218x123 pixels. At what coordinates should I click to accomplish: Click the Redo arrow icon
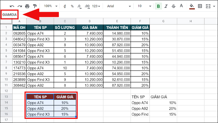click(x=20, y=6)
